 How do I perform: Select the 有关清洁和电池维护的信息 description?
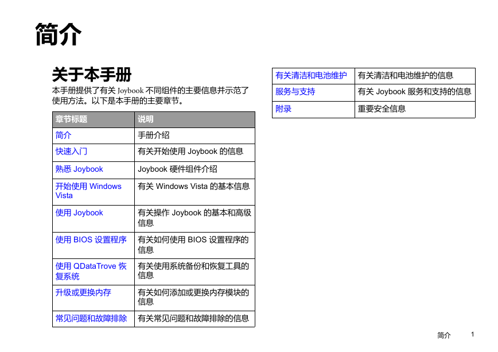tap(405, 76)
